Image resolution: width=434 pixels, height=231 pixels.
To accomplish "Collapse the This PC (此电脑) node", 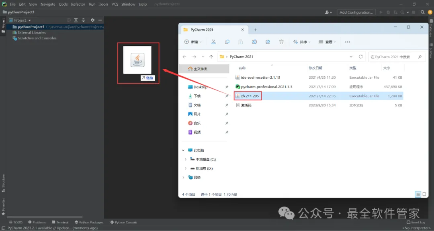I will click(x=183, y=150).
